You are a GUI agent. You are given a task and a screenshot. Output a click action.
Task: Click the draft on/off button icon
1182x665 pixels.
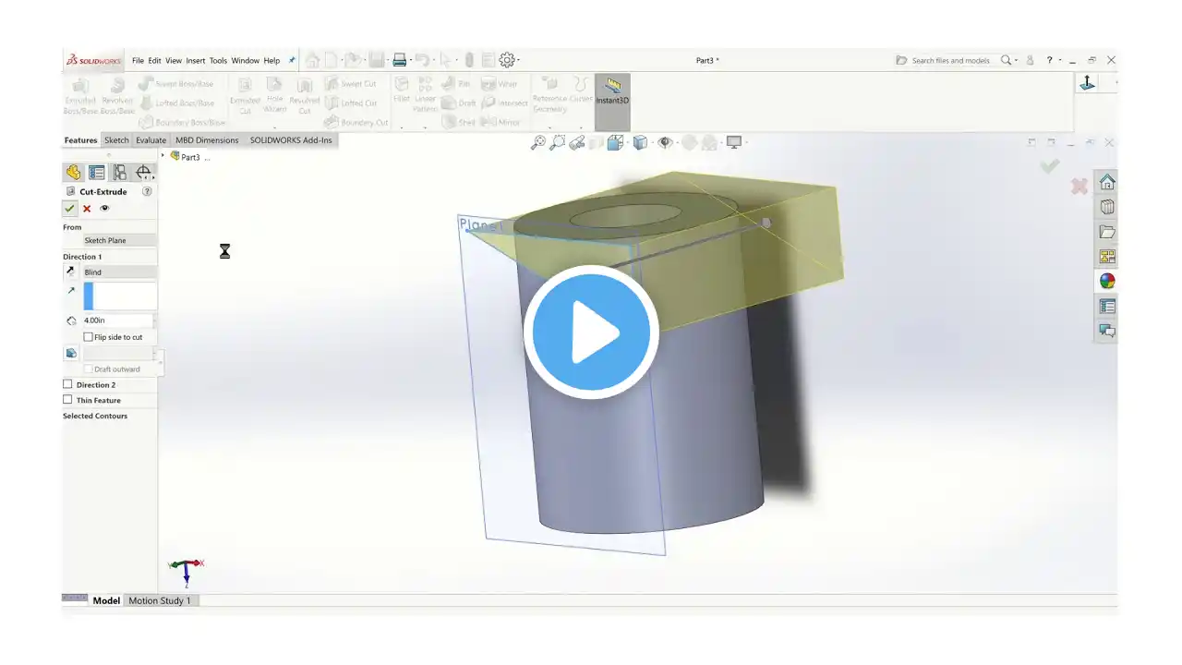pyautogui.click(x=70, y=353)
